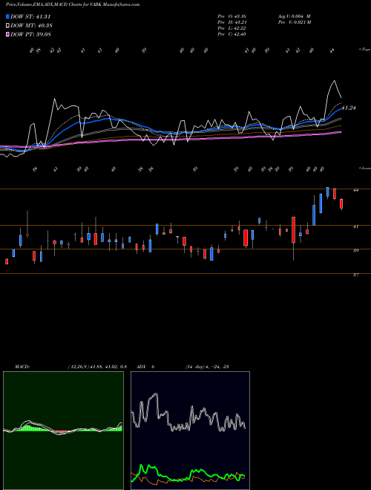
Task: Click the tall blue candle touching the 44 line
Action: tap(327, 192)
